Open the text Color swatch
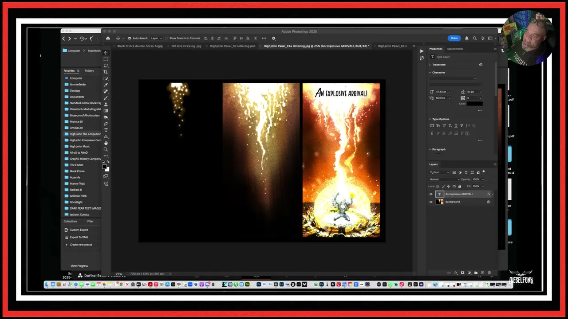Viewport: 568px width, 319px height. pyautogui.click(x=475, y=104)
